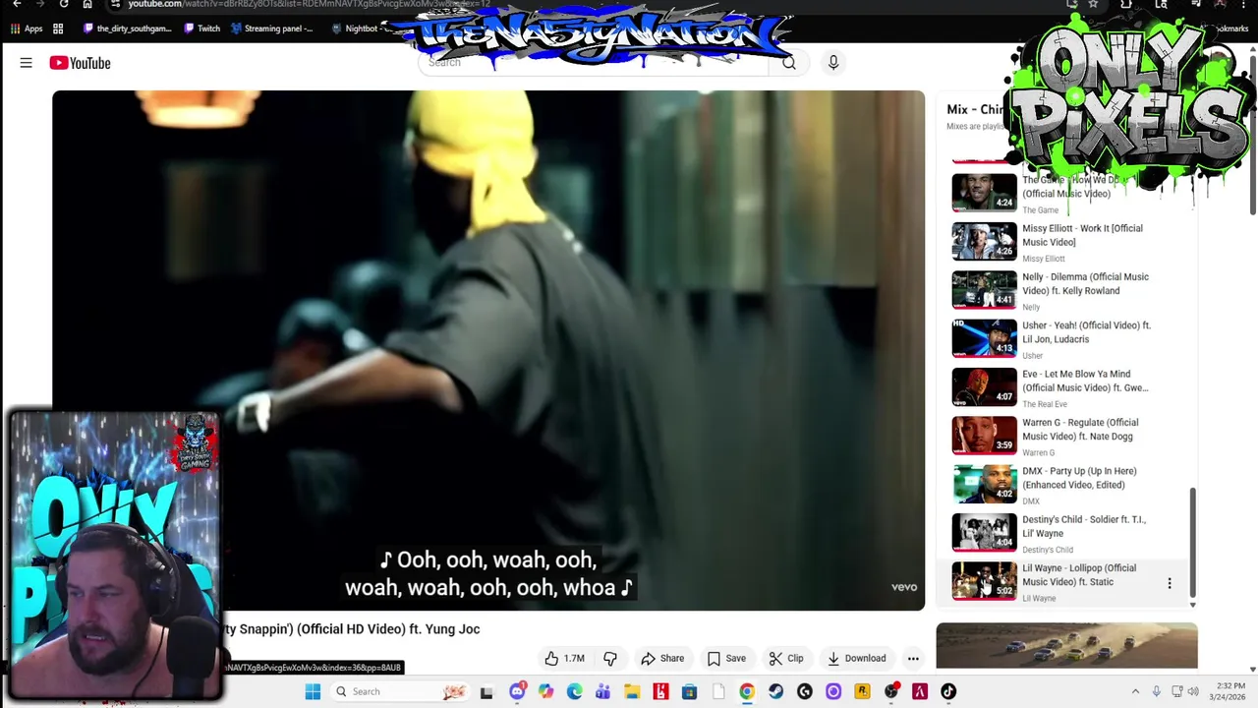Open the Vevo watermark link on video
This screenshot has height=708, width=1258.
(x=904, y=587)
